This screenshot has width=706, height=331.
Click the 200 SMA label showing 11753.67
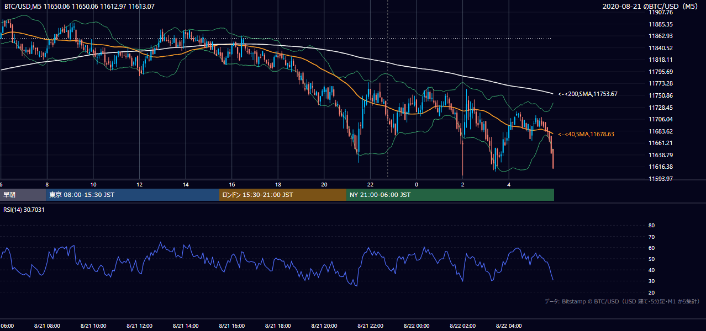(x=587, y=94)
